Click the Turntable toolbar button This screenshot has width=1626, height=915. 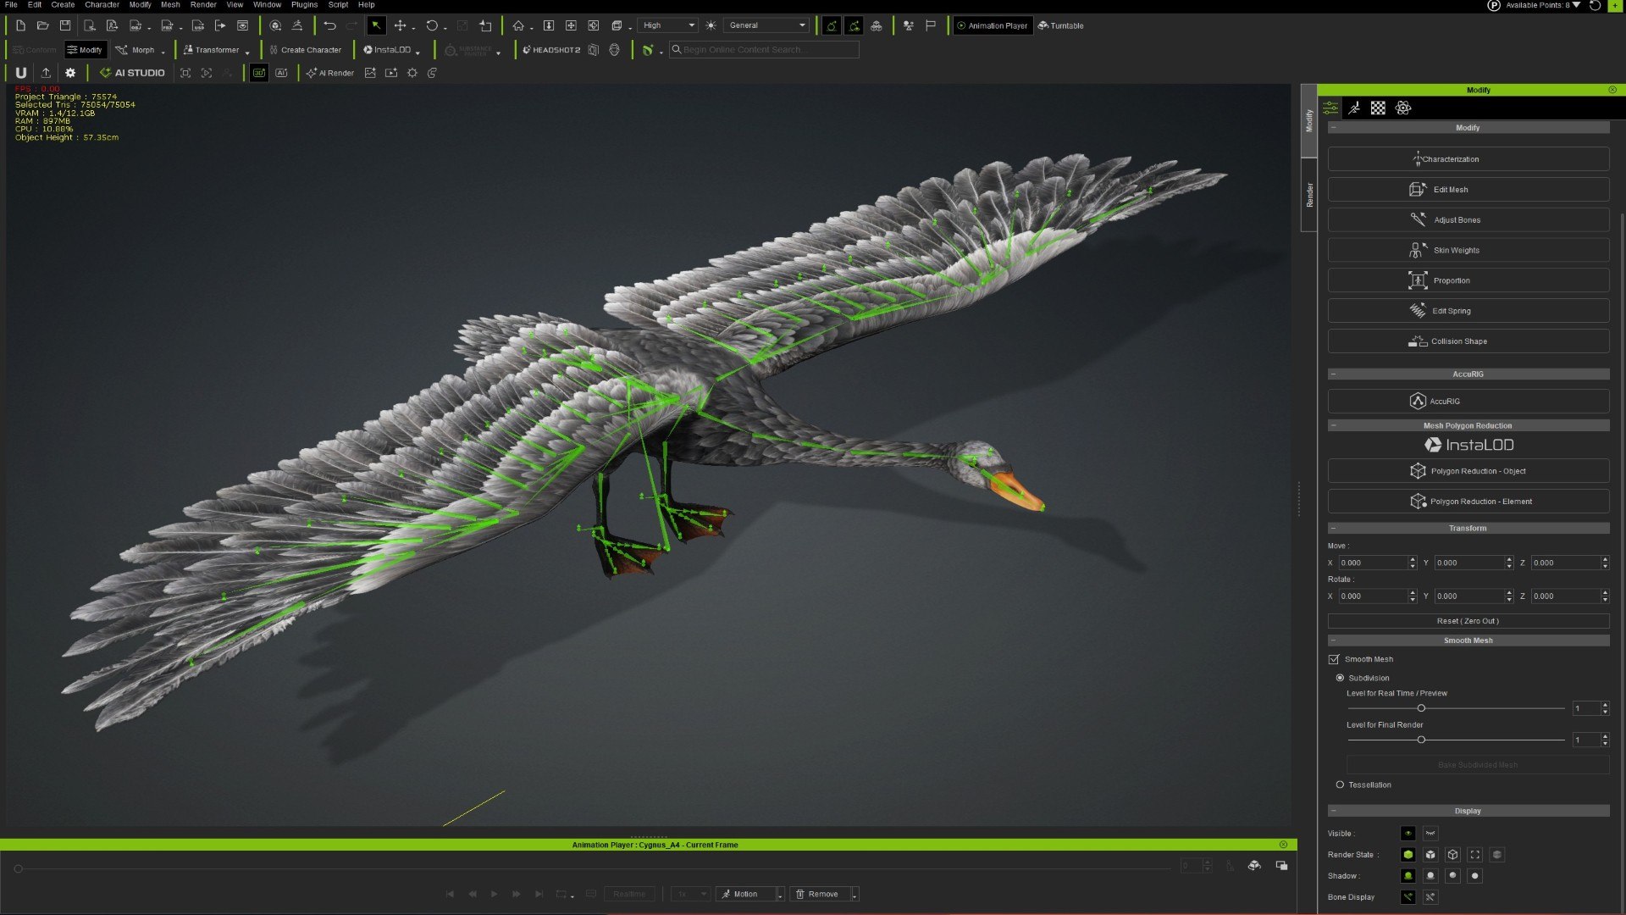[1060, 25]
